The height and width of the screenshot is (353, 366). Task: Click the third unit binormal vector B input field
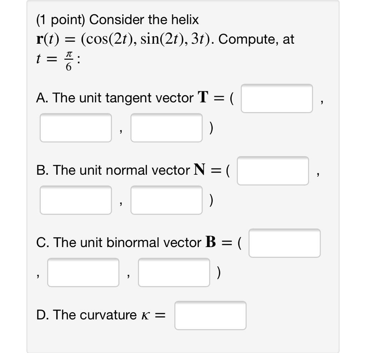(x=174, y=272)
